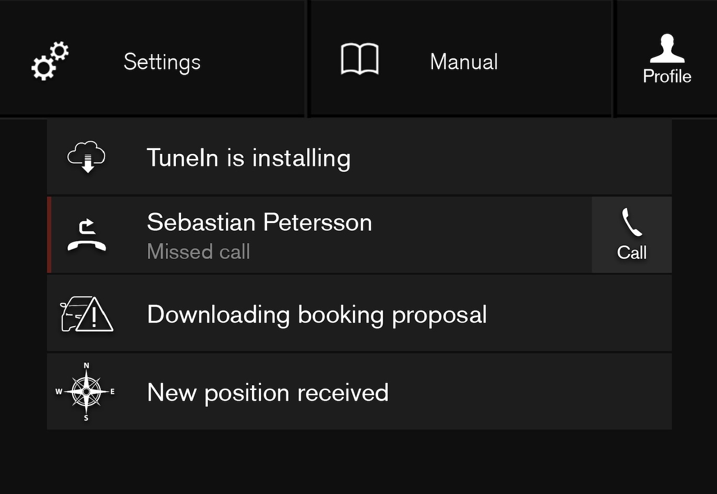This screenshot has height=494, width=717.
Task: Open the Settings label
Action: pos(162,62)
